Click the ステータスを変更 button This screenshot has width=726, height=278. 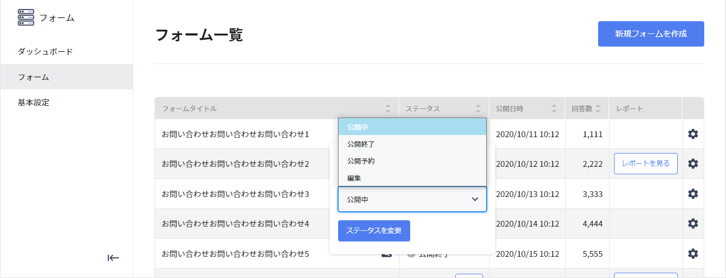coord(374,231)
